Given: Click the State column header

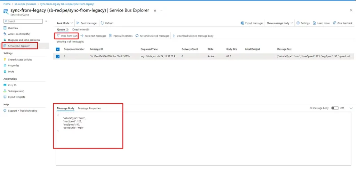Looking at the screenshot, I should [210, 49].
